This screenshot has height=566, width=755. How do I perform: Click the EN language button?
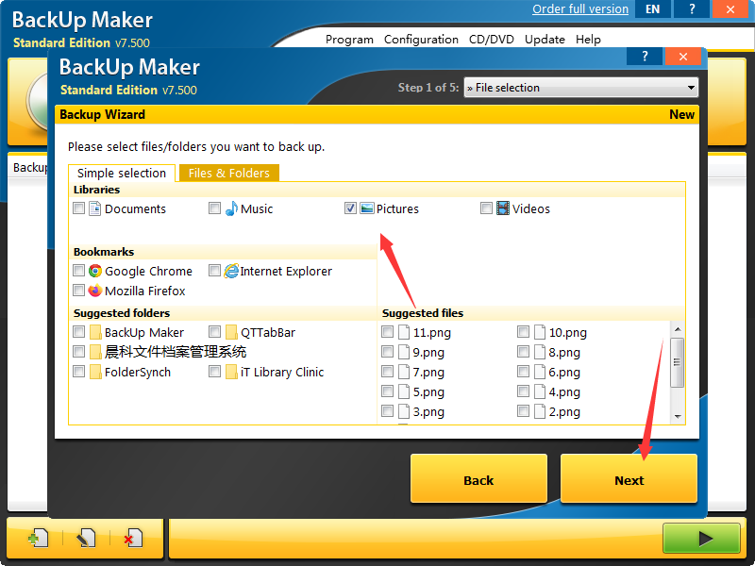pos(652,8)
